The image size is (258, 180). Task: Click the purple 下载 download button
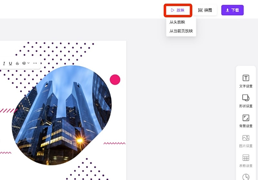point(232,10)
